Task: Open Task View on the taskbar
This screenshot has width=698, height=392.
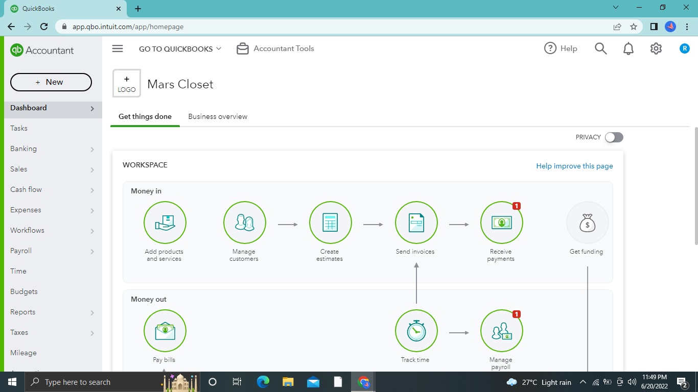Action: (237, 382)
